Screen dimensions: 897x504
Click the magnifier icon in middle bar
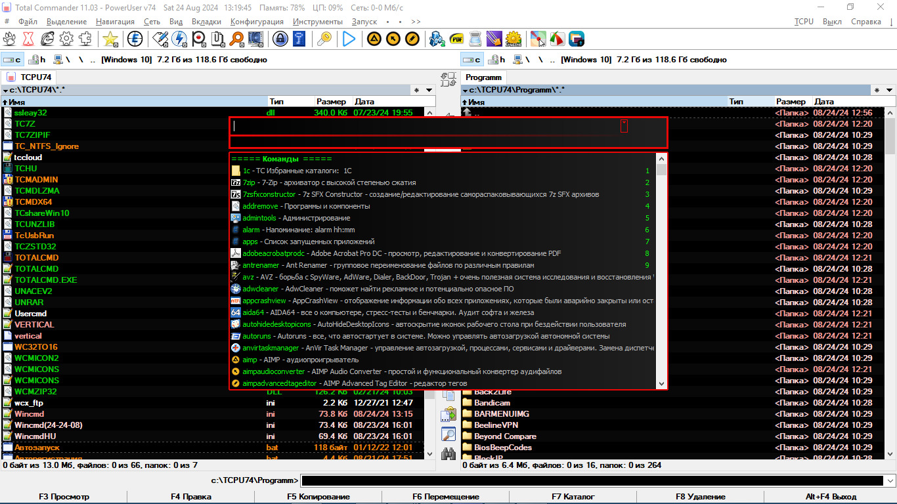(448, 434)
